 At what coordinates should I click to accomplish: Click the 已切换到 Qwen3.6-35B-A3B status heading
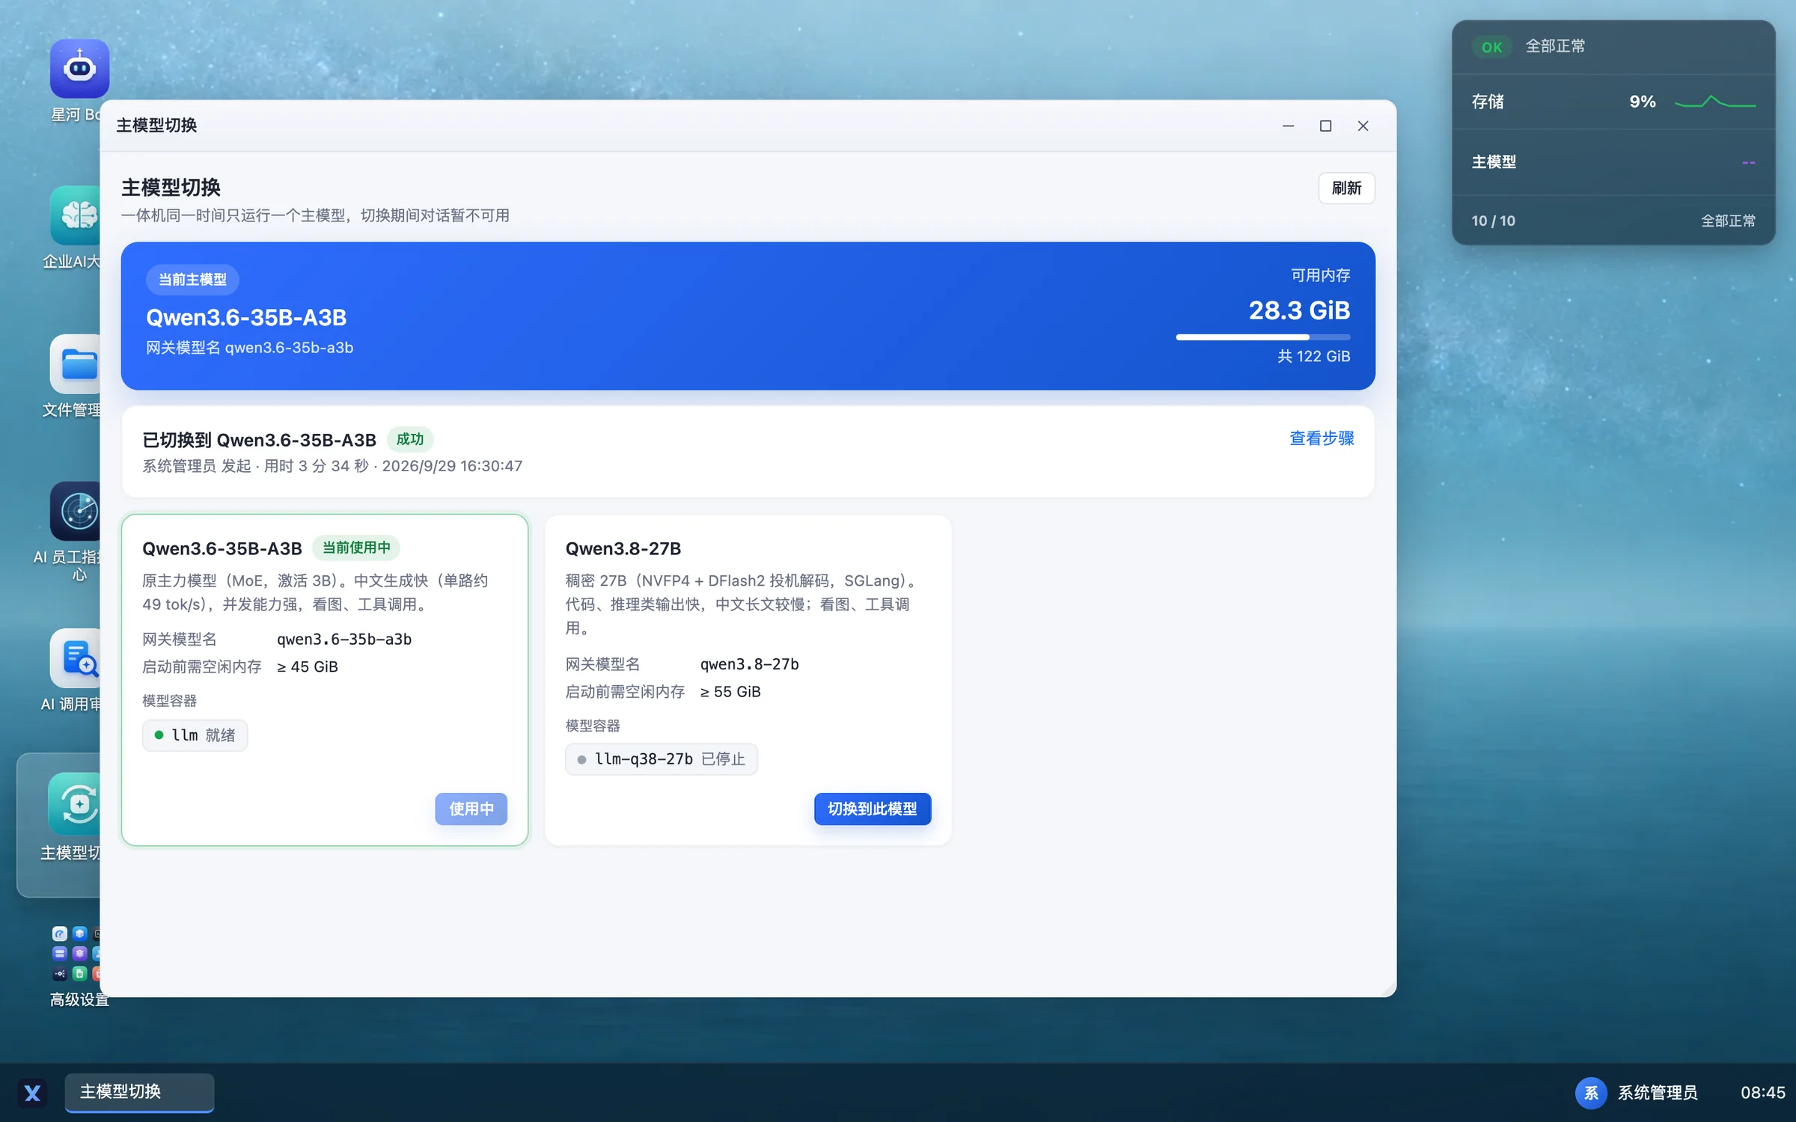click(x=259, y=440)
